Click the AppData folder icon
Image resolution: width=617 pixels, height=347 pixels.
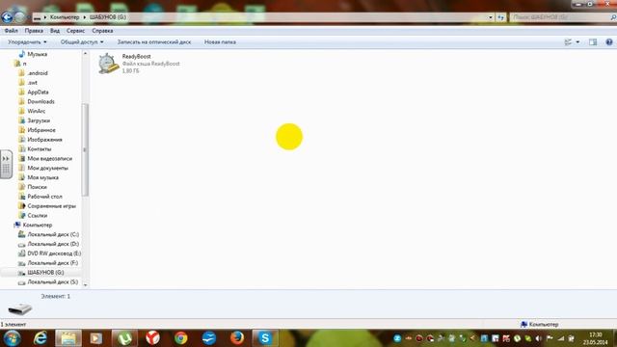[22, 93]
